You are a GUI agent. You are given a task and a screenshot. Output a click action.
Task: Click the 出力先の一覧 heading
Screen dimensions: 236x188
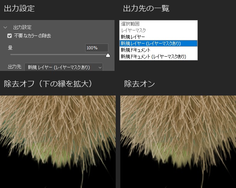point(146,8)
